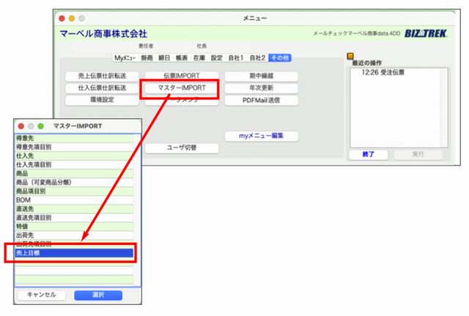469x316 pixels.
Task: Switch to the Myメニュー tab
Action: [125, 57]
